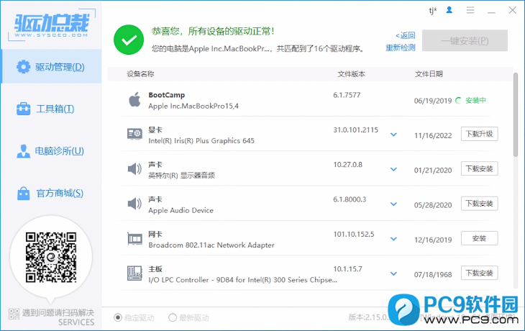This screenshot has height=331, width=525.
Task: Select the 最新驱动 radio button
Action: coord(173,317)
